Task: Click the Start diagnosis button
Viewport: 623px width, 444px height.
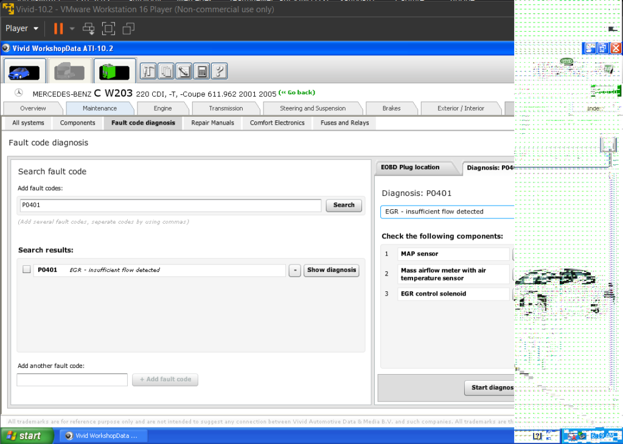Action: 490,388
